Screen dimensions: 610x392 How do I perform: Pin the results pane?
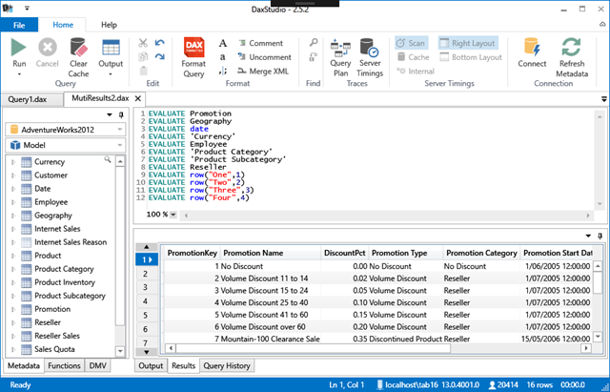pos(600,236)
